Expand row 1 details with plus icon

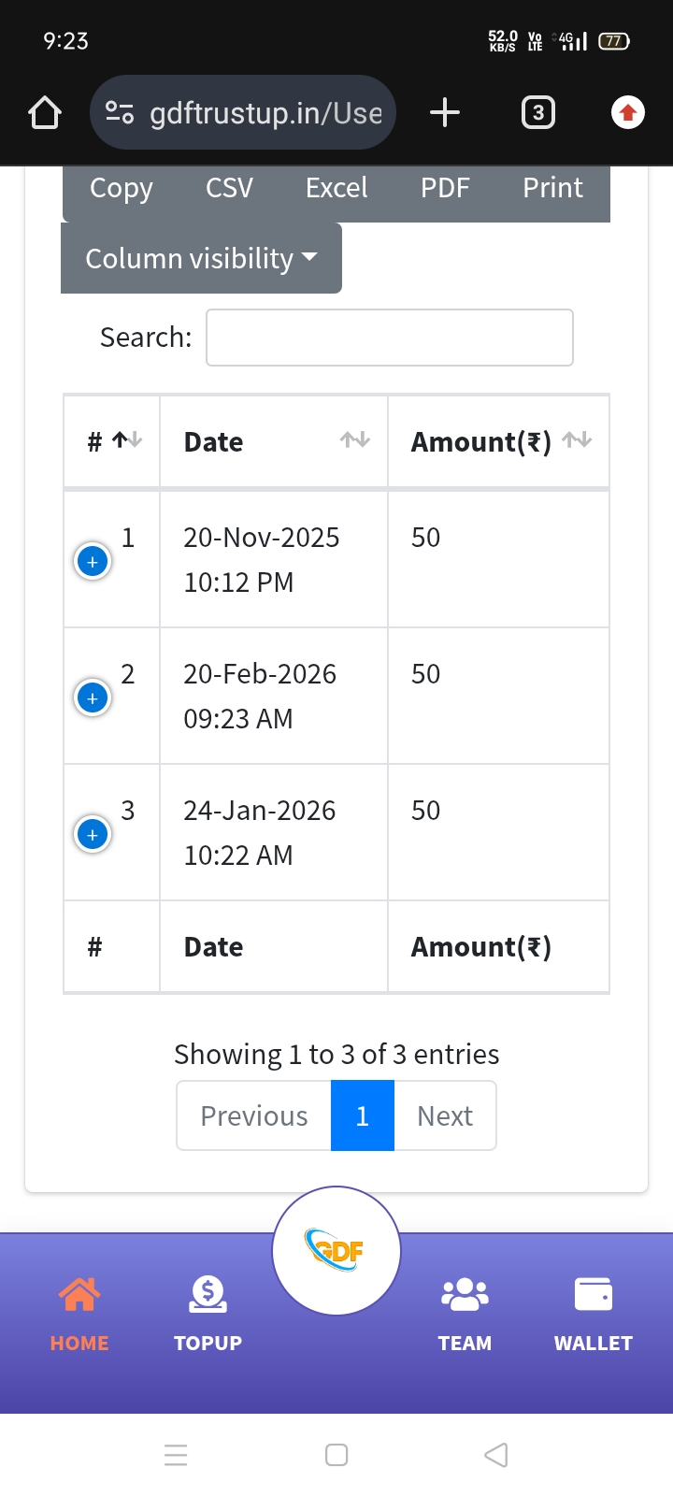coord(93,562)
